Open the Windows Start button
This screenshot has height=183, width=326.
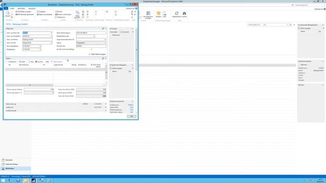coord(3,180)
